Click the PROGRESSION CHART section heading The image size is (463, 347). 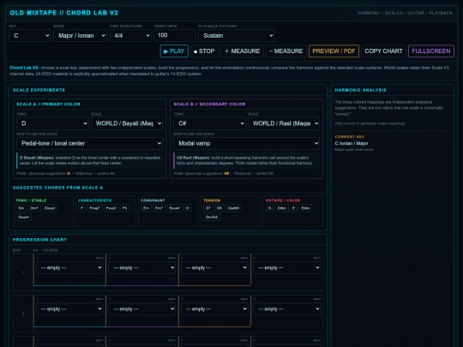tap(39, 240)
